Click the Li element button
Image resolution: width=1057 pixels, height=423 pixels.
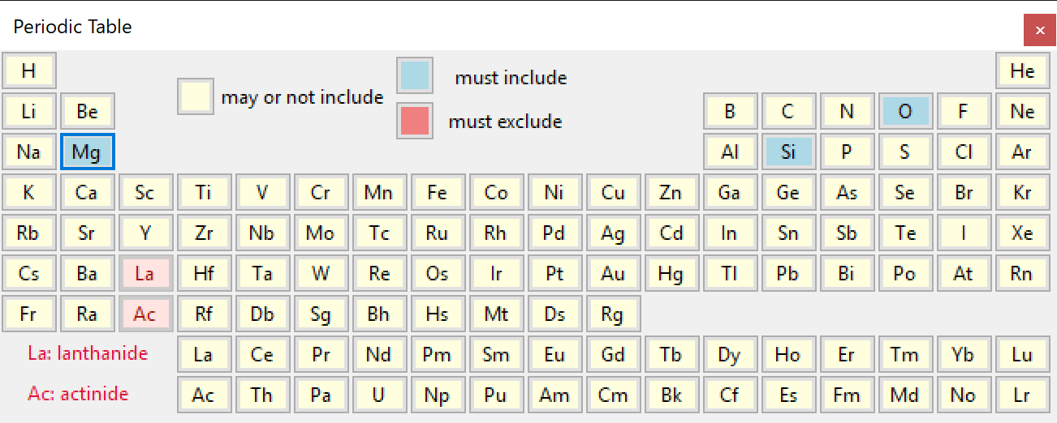coord(28,111)
